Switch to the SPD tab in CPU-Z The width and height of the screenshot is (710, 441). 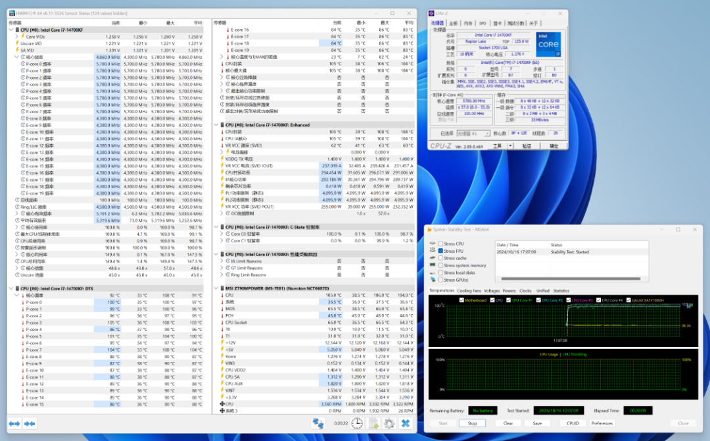click(482, 23)
